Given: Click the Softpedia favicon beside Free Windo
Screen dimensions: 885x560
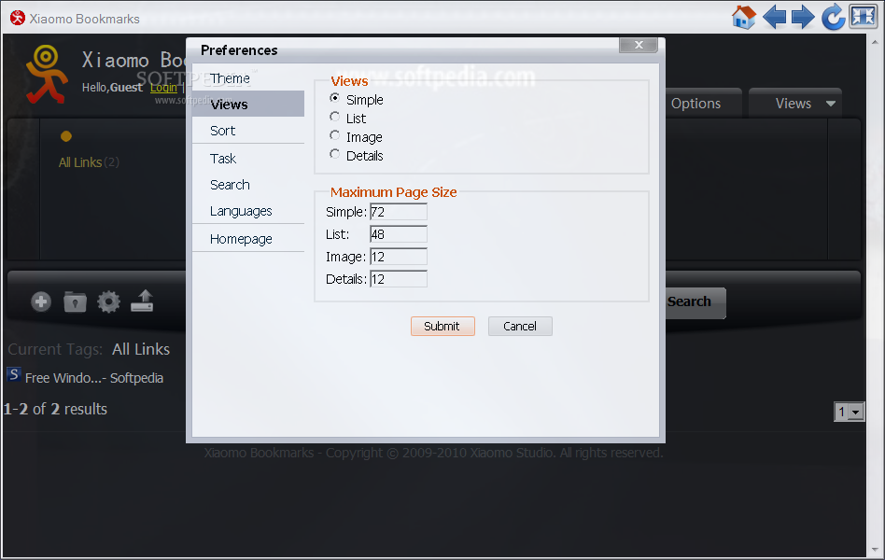Looking at the screenshot, I should tap(14, 375).
